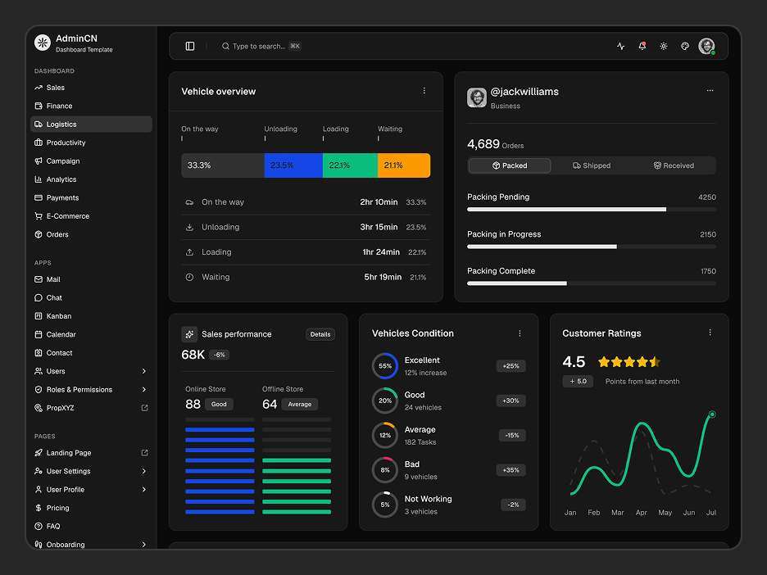
Task: Open PropXYZ external link icon
Action: click(144, 408)
